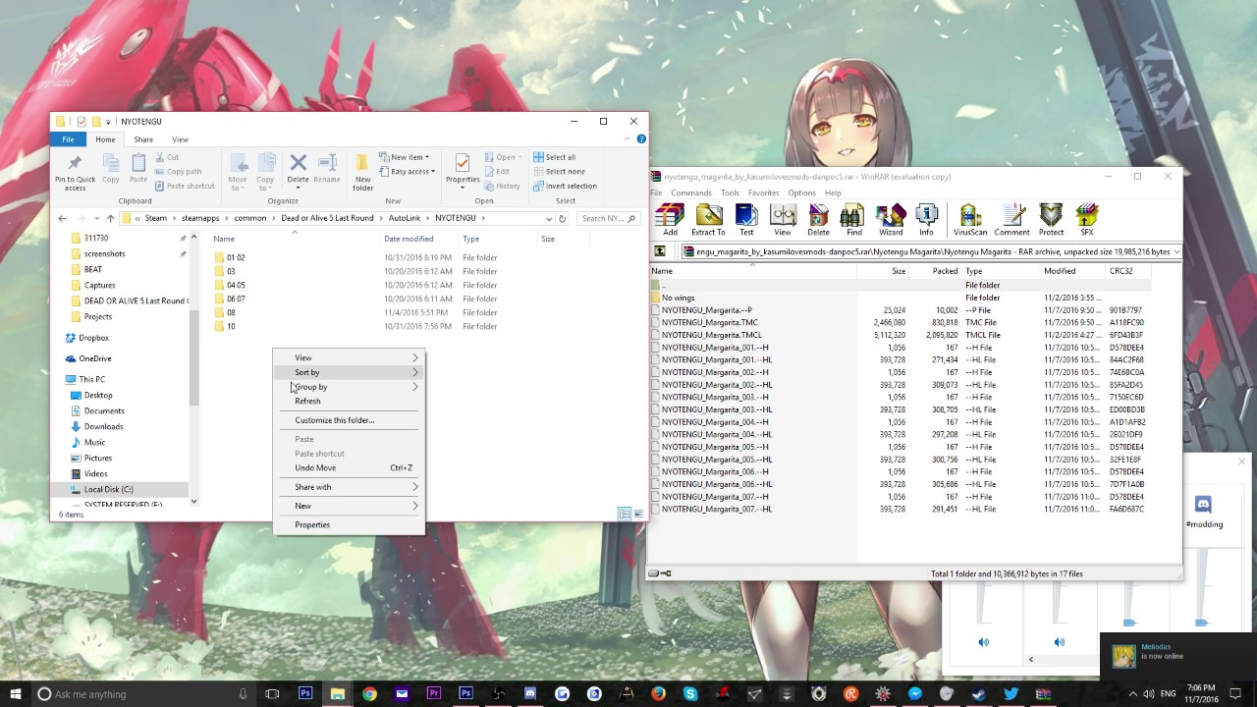Screen dimensions: 1257x707
Task: Open Sort by submenu in context menu
Action: [x=349, y=372]
